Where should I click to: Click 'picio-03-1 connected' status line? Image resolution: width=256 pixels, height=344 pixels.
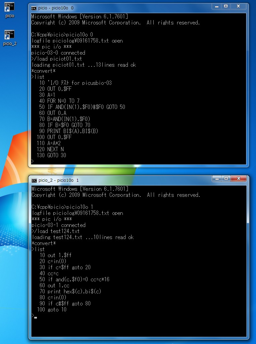tap(59, 225)
